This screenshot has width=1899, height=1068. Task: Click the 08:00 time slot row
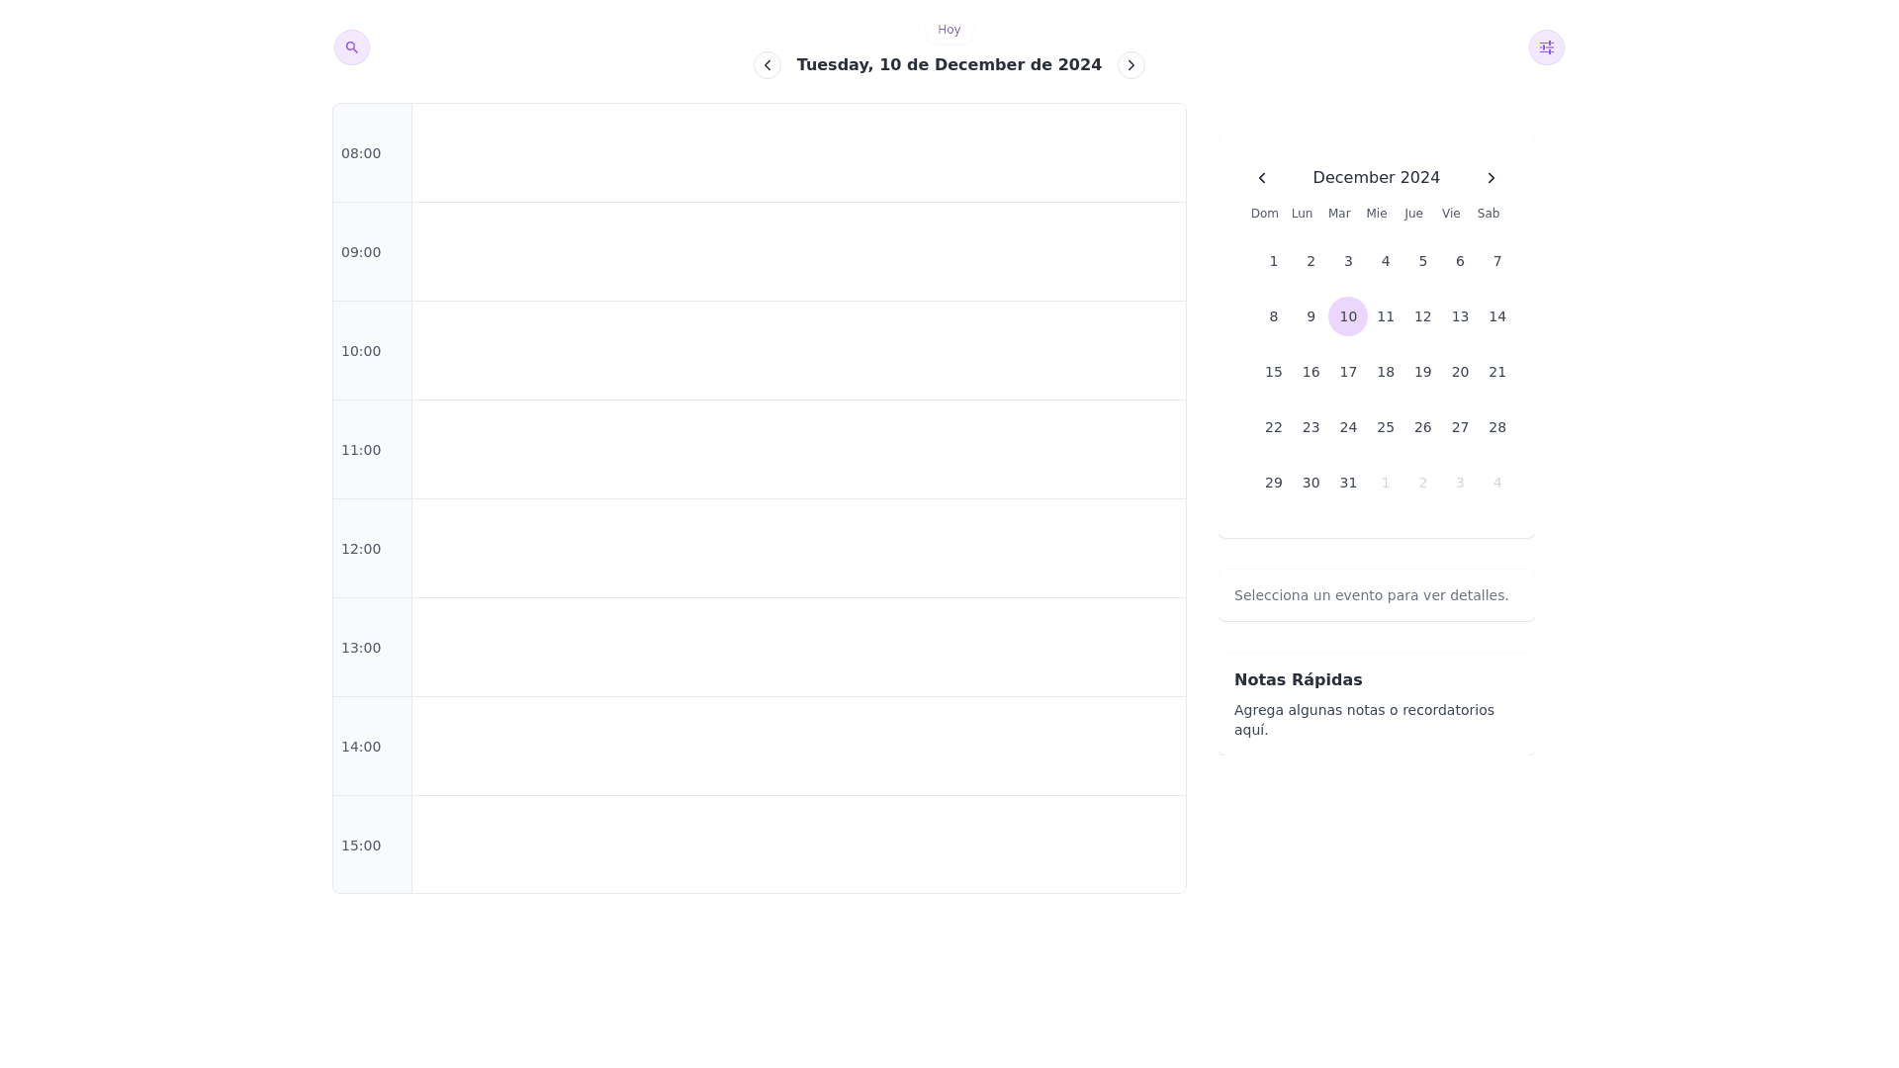tap(798, 153)
